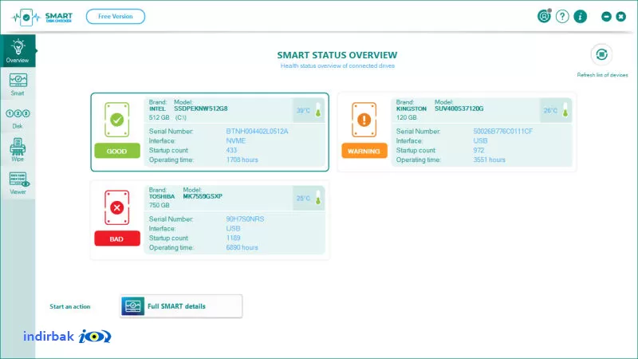Click the Full SMART details monitor icon
This screenshot has width=638, height=359.
click(x=132, y=306)
